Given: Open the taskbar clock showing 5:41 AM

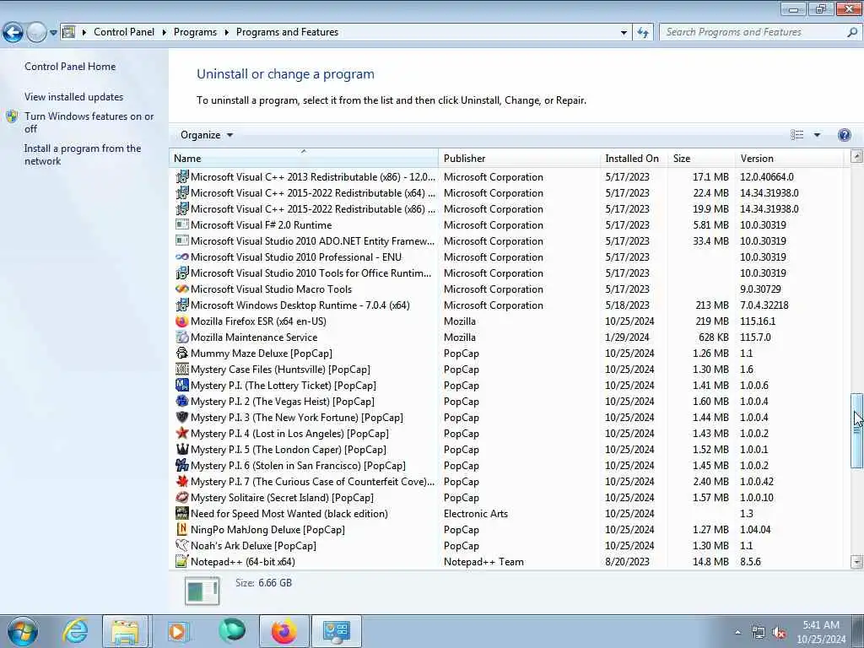Looking at the screenshot, I should coord(821,632).
